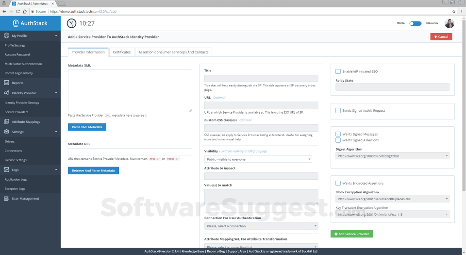466x255 pixels.
Task: Open Report a Bug footer link
Action: pos(216,252)
